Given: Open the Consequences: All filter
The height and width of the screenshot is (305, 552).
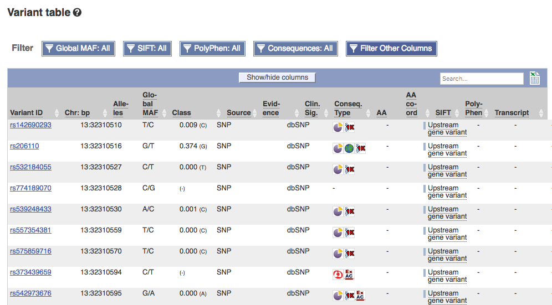Looking at the screenshot, I should point(295,49).
